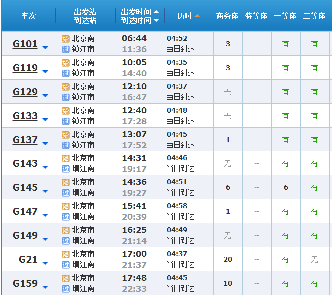332x299 pixels.
Task: Open train G159 link
Action: [25, 283]
